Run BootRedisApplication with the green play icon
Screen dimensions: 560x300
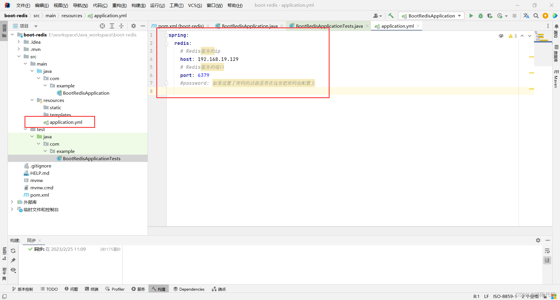(x=471, y=16)
